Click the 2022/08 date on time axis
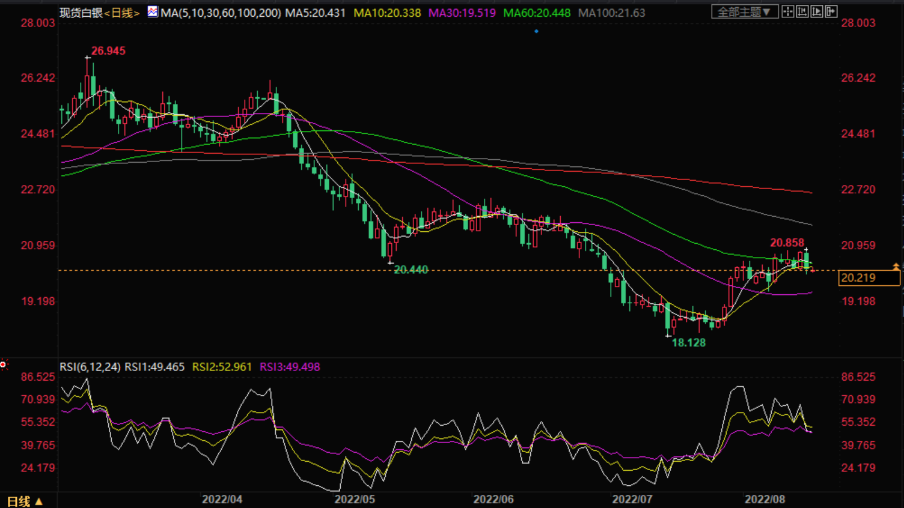Image resolution: width=904 pixels, height=508 pixels. click(765, 500)
